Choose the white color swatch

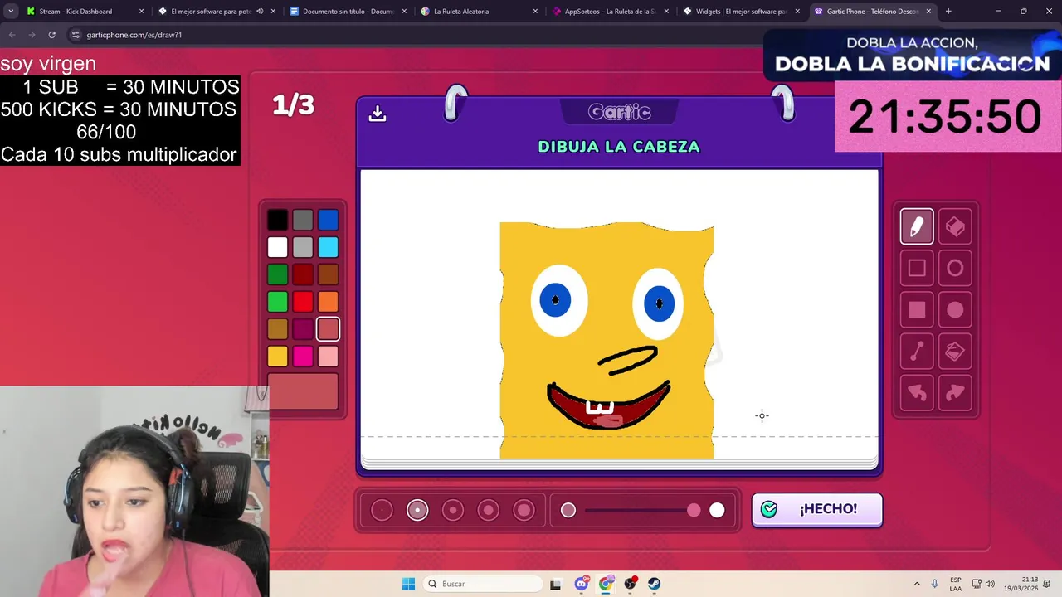[x=278, y=247]
